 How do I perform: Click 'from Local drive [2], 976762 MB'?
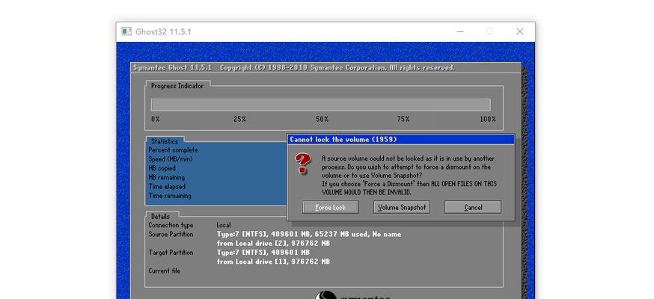point(273,243)
